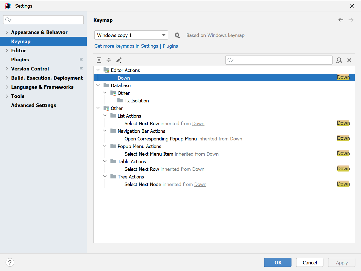The width and height of the screenshot is (361, 271).
Task: Open the Settings link for more keymaps
Action: point(149,46)
